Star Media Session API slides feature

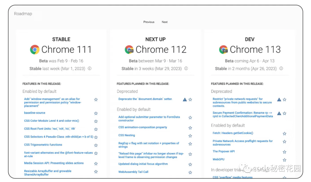(96, 164)
